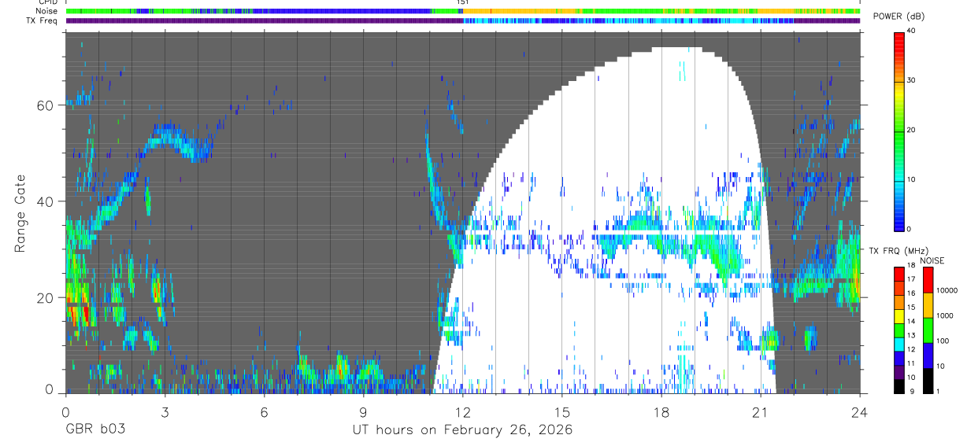Screen dimensions: 967x446
Task: Click the 'TX FRQ (MHz)' legend title
Action: click(x=900, y=250)
